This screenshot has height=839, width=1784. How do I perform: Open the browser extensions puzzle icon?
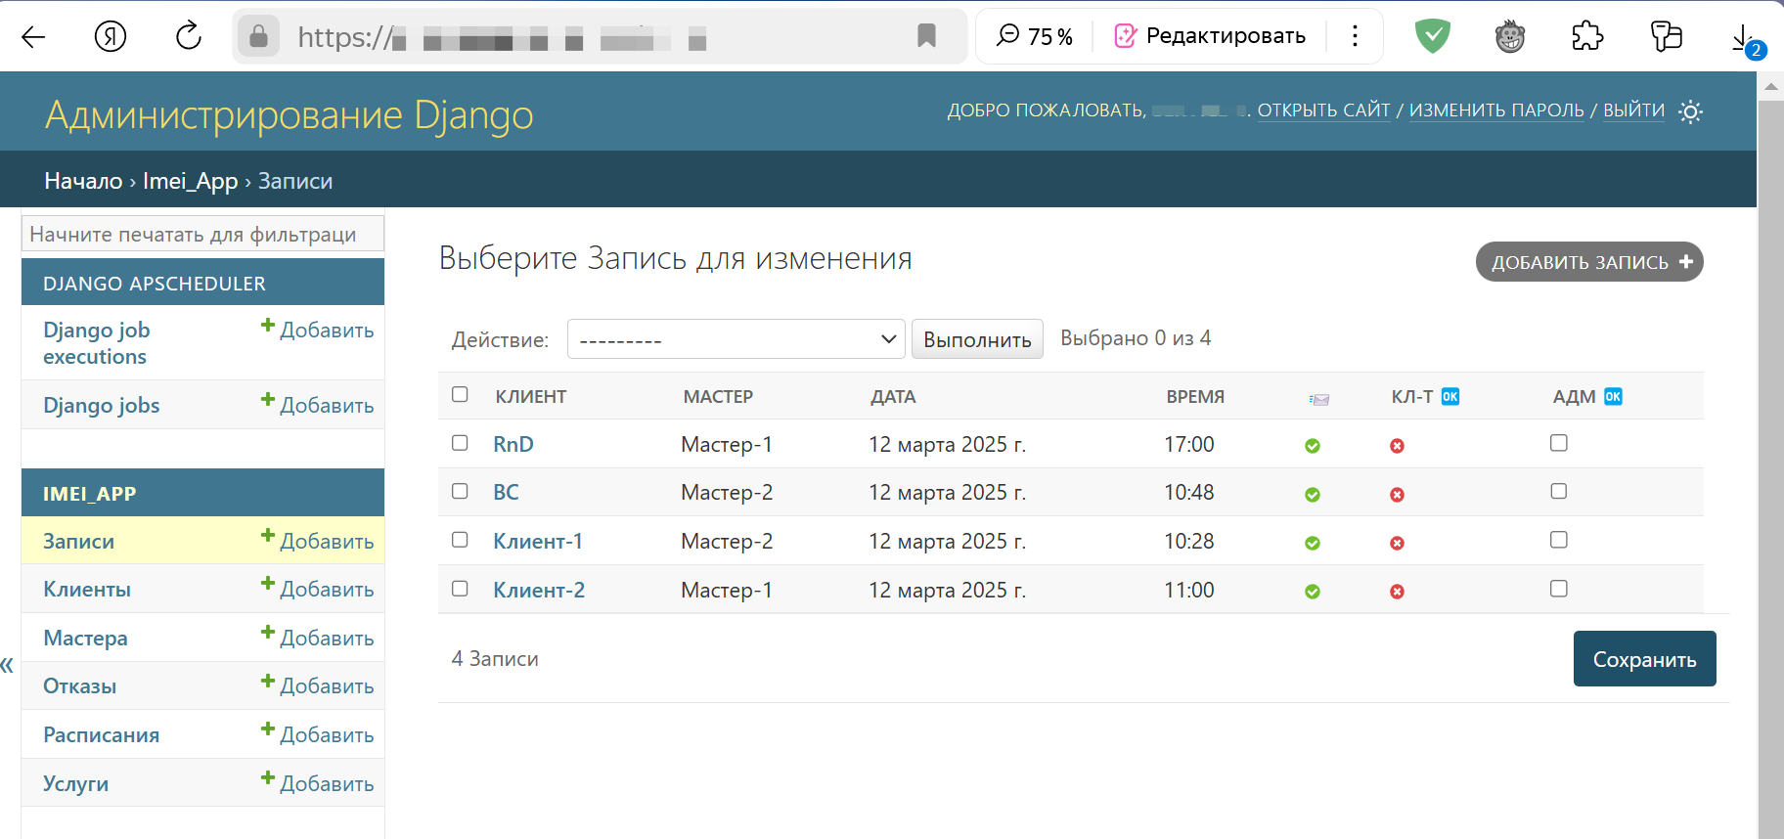[1587, 37]
